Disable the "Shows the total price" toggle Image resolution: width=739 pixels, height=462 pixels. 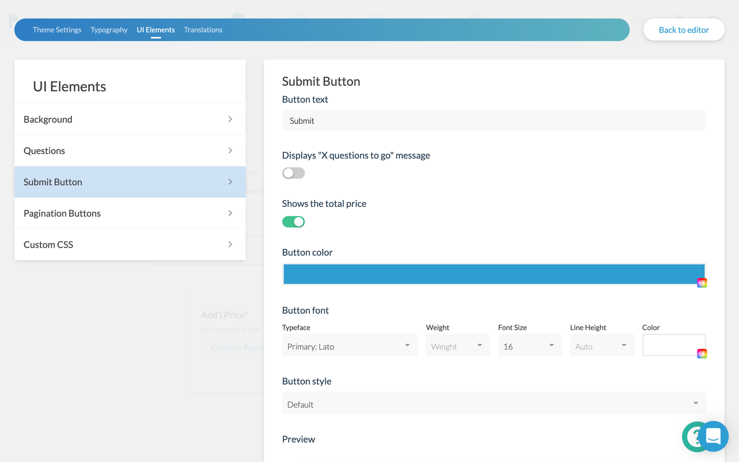(293, 221)
